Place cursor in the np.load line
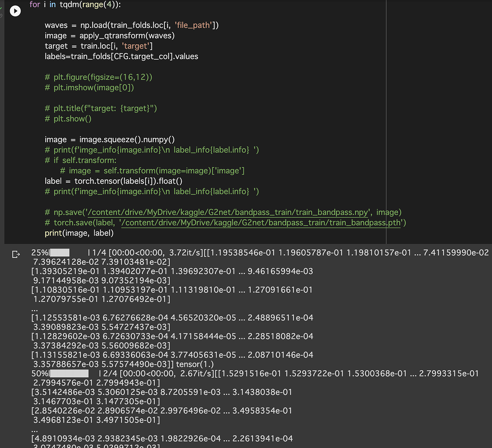 click(x=132, y=25)
